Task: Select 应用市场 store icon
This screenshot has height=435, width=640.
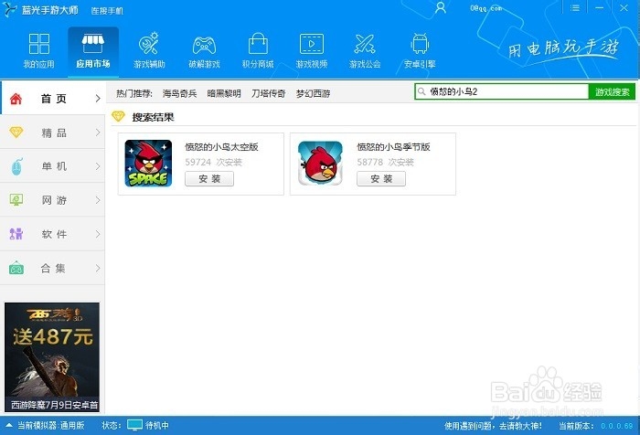Action: [93, 44]
